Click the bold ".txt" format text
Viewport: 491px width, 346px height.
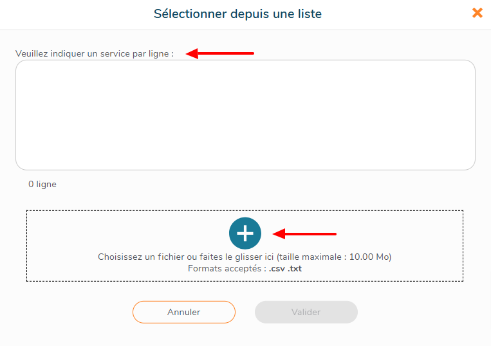[x=295, y=268]
